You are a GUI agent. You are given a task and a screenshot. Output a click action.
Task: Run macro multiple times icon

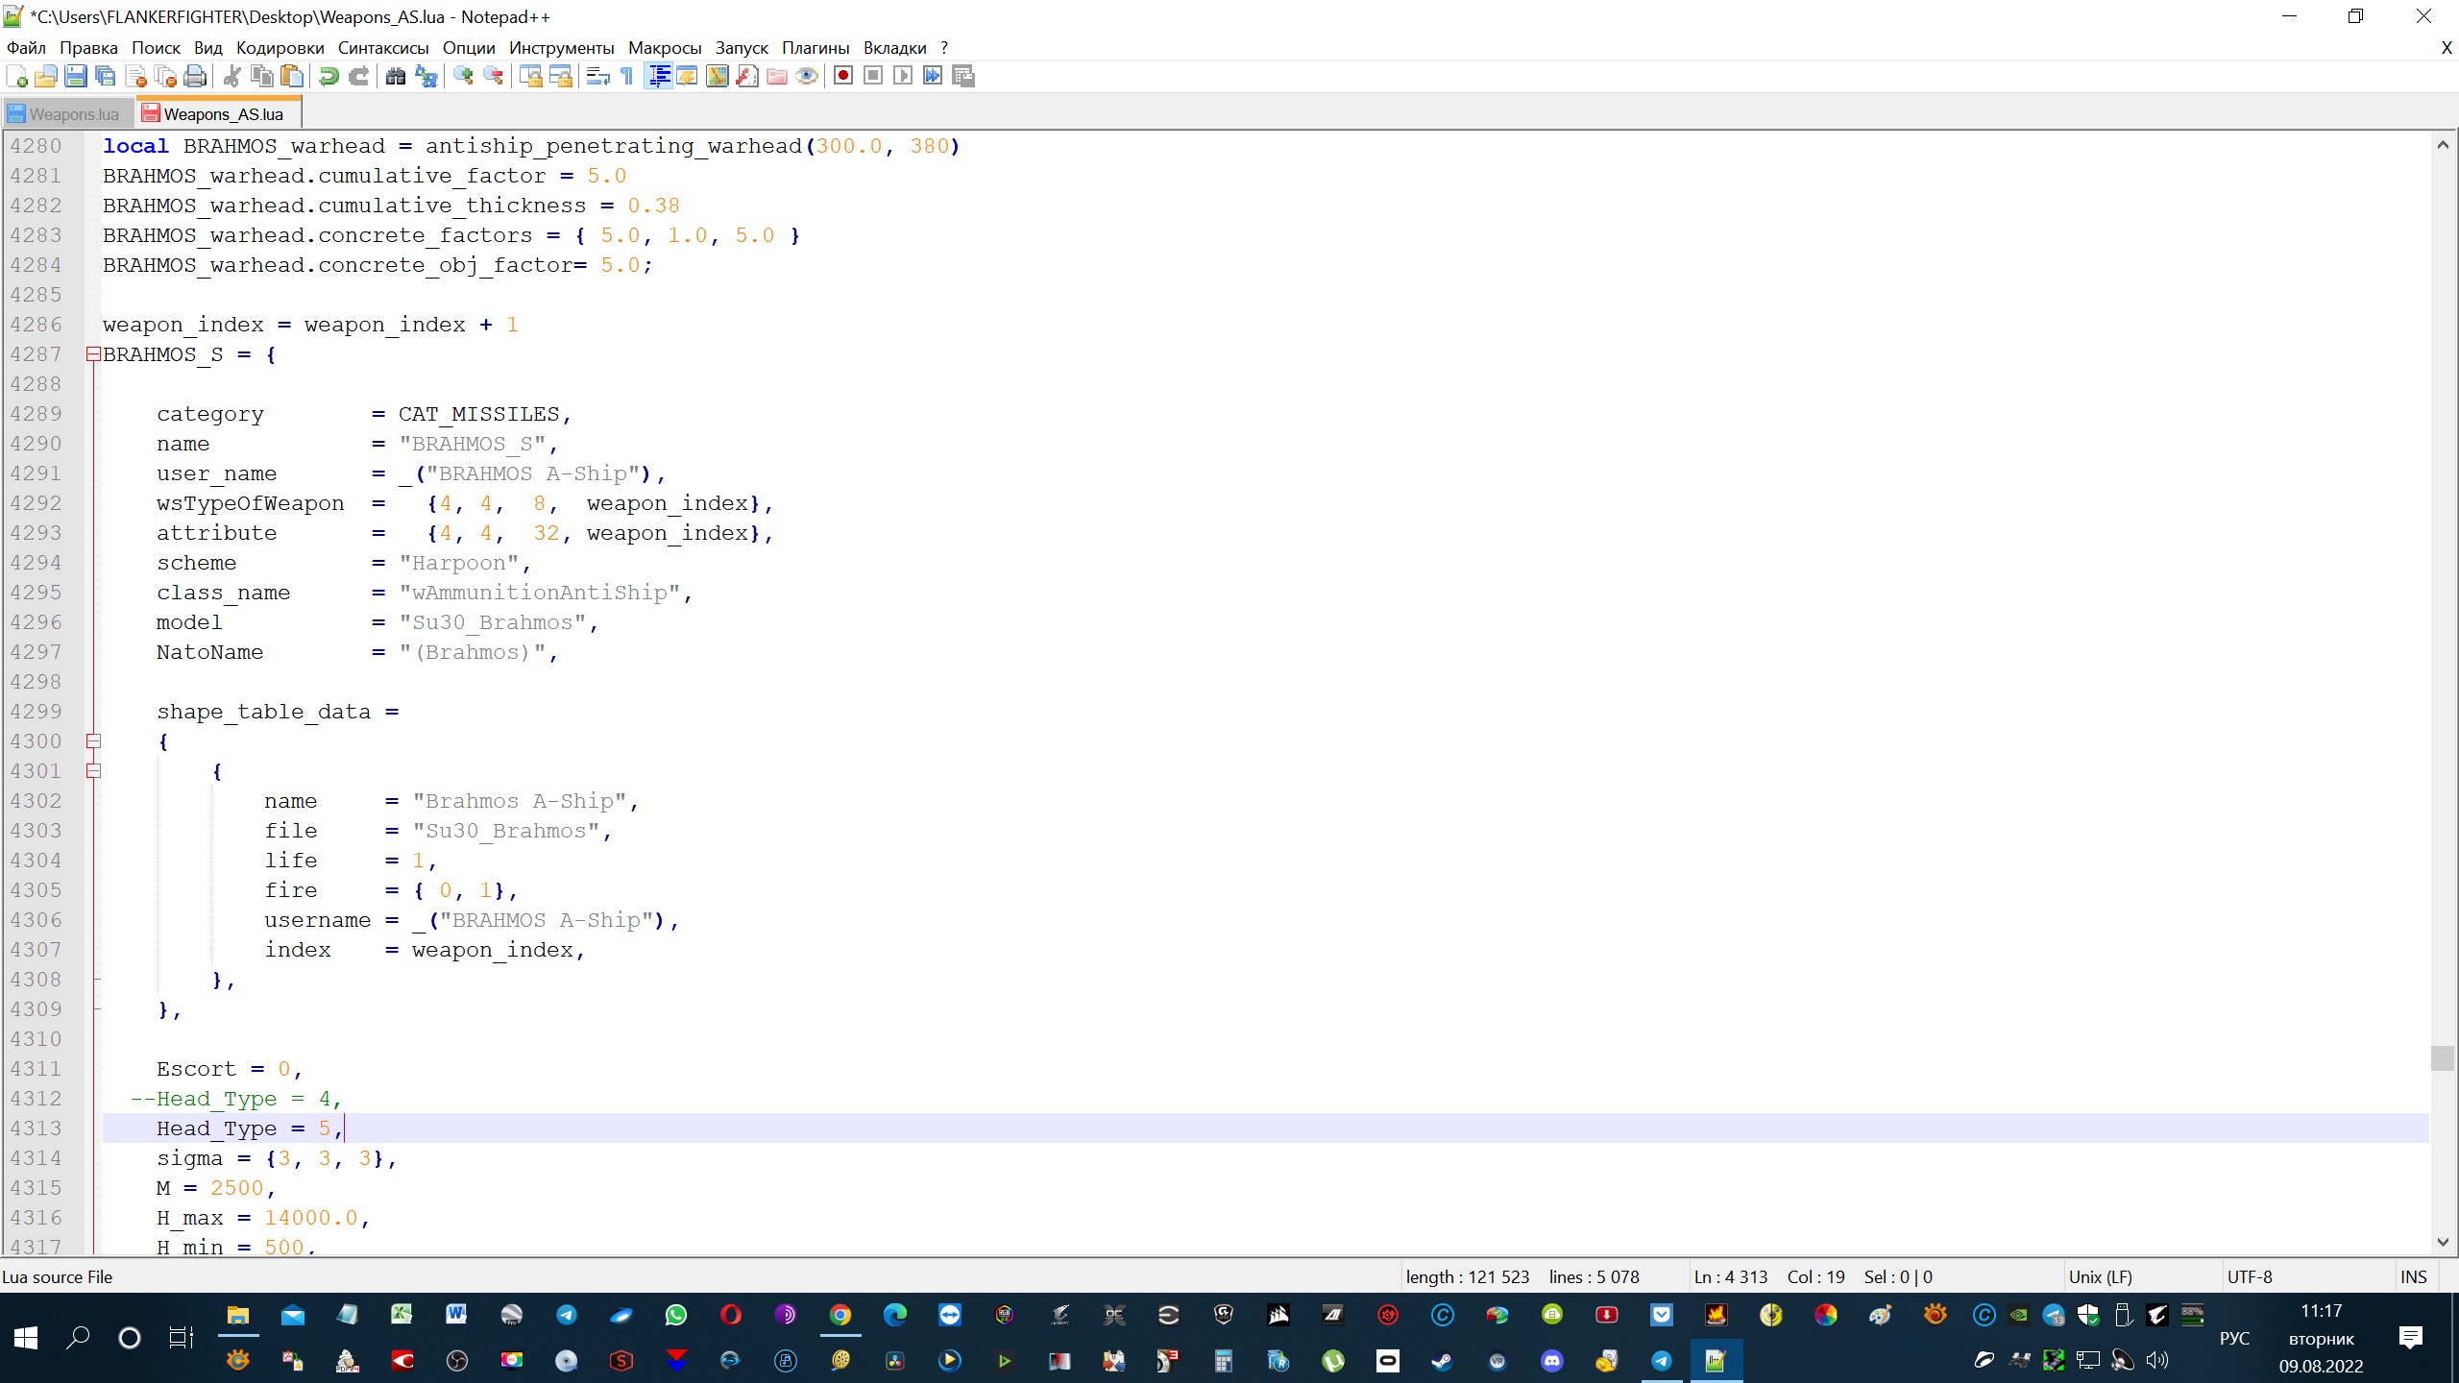[933, 76]
